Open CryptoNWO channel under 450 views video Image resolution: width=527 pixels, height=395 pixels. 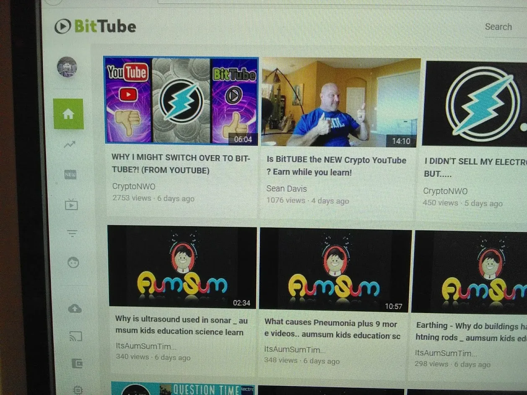445,191
